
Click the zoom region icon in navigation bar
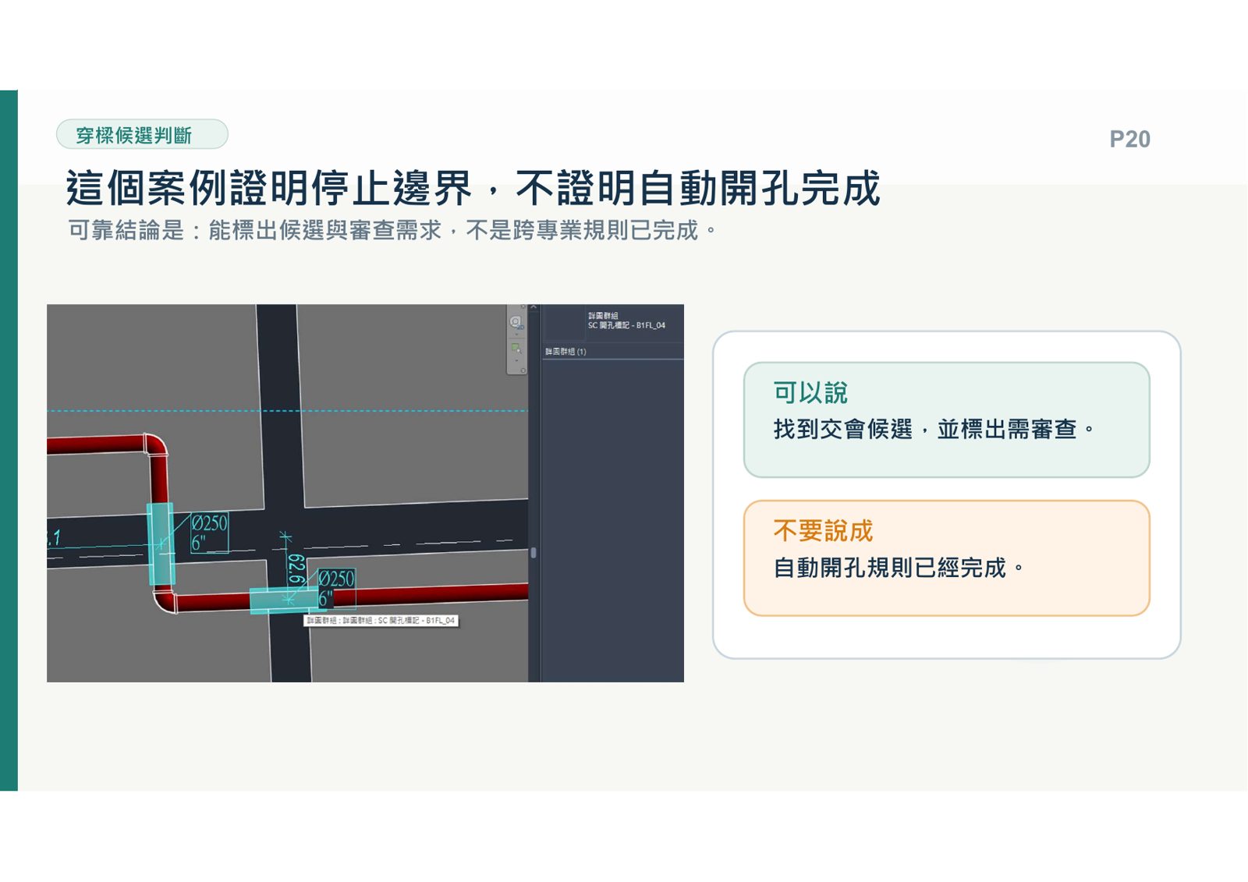coord(516,348)
